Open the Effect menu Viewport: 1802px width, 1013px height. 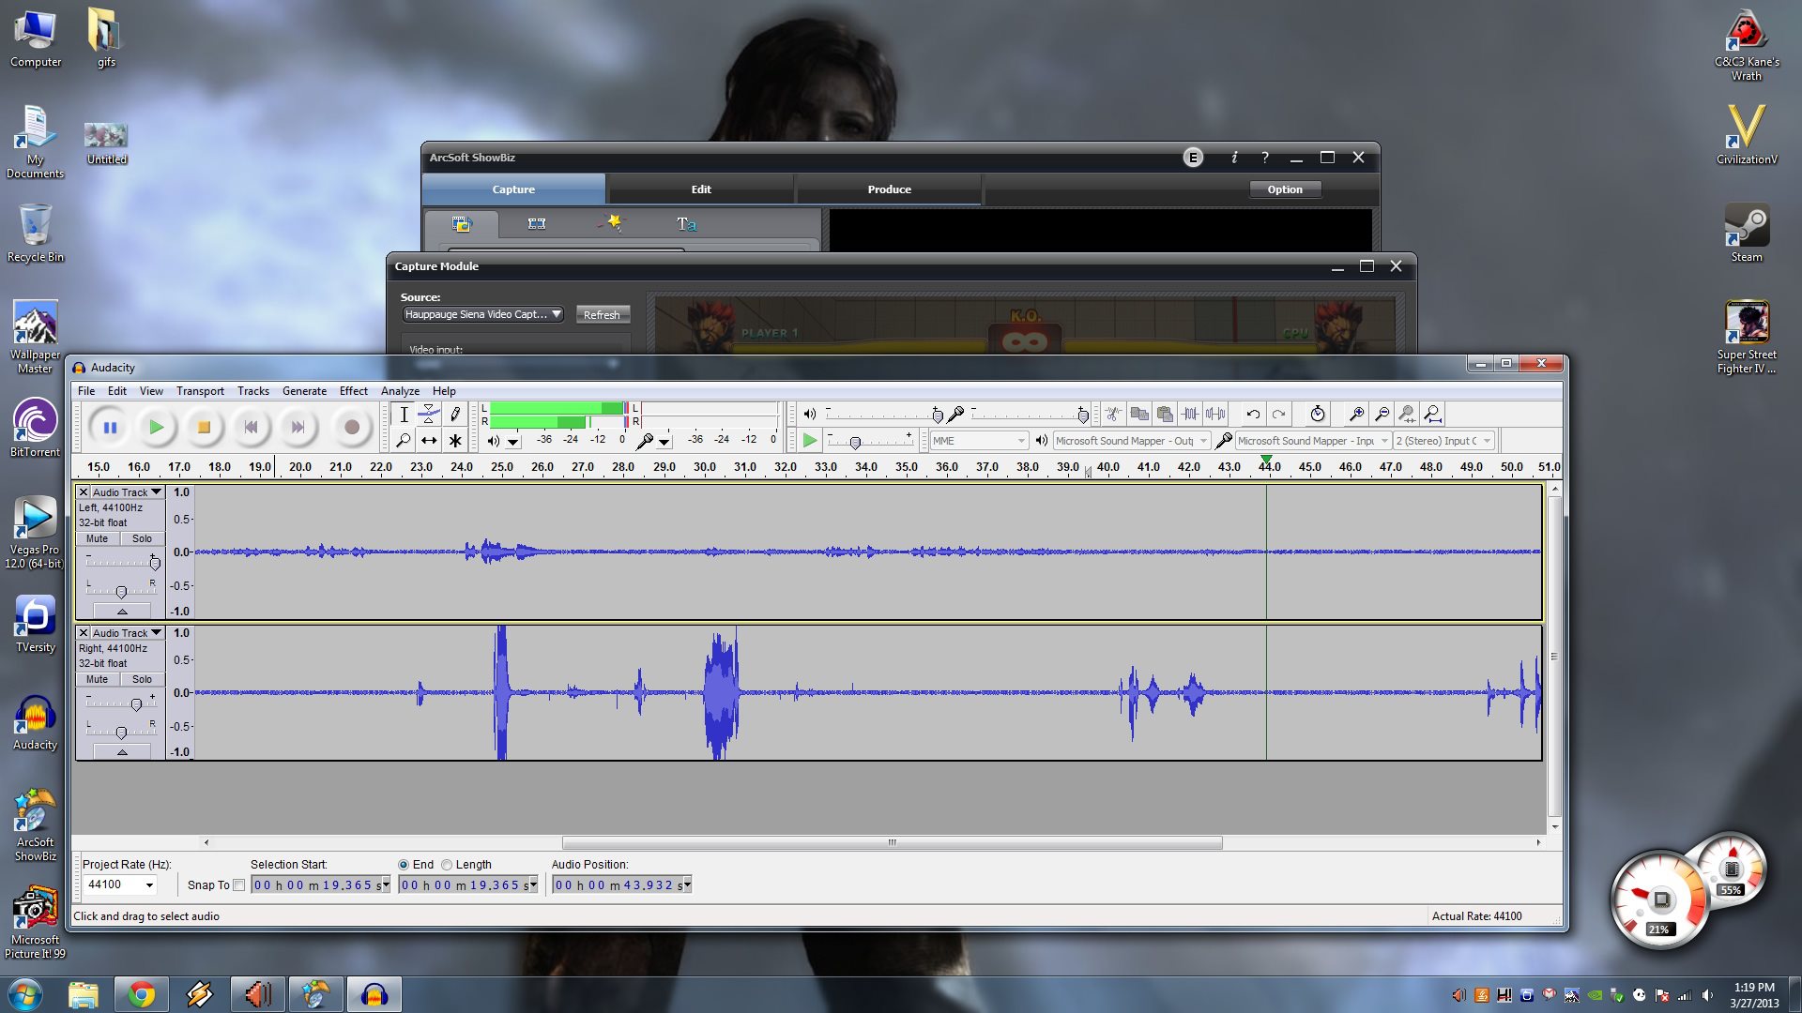point(354,391)
